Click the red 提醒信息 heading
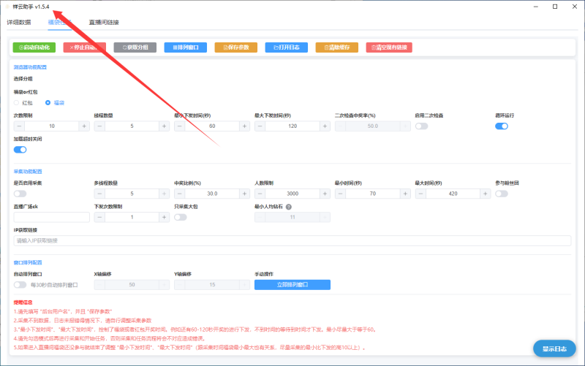 tap(23, 302)
